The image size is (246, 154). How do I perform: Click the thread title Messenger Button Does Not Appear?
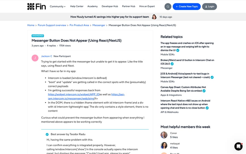tap(77, 40)
